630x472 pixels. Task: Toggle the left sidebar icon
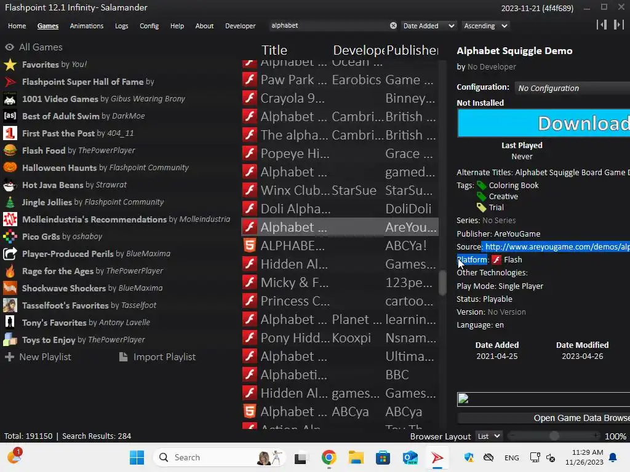click(x=602, y=25)
